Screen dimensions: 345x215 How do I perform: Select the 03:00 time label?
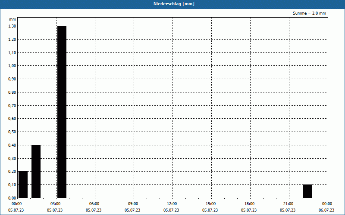pyautogui.click(x=55, y=204)
